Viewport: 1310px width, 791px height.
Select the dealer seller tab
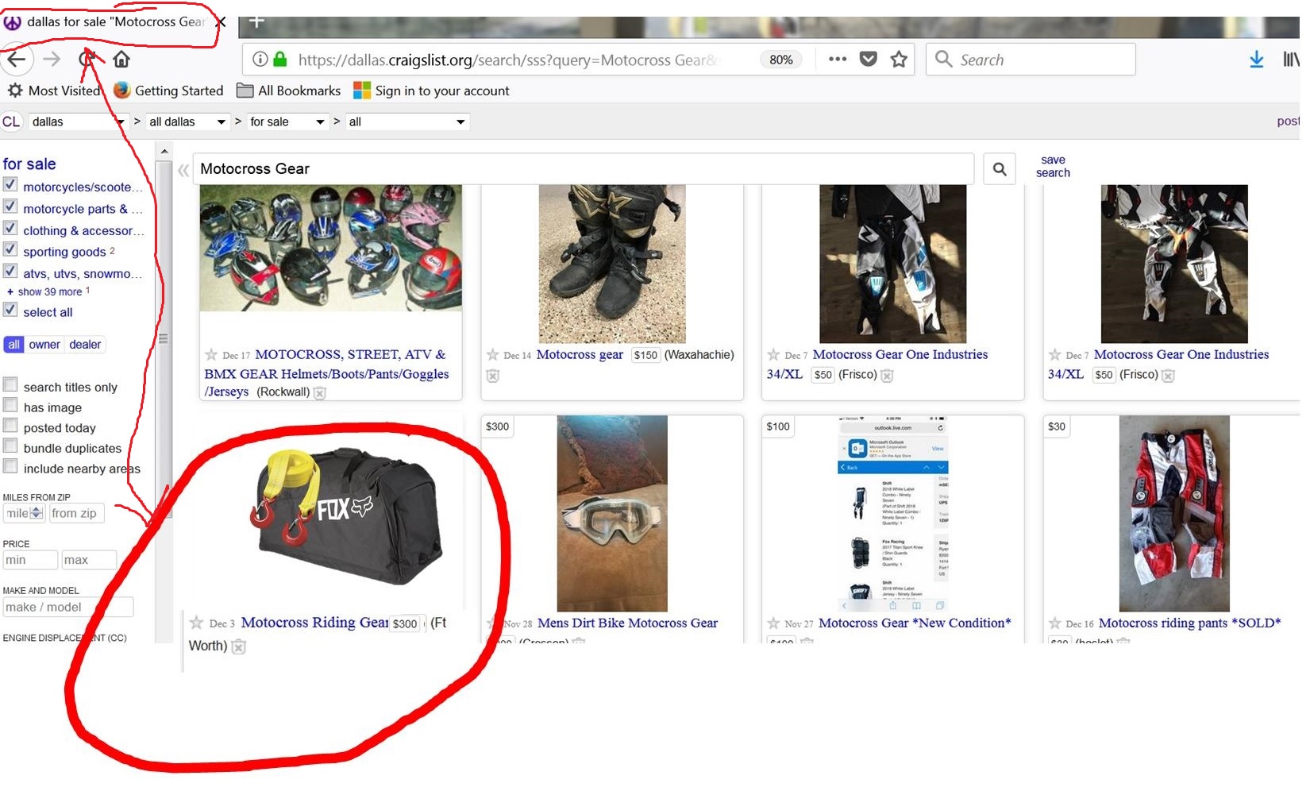[x=85, y=345]
